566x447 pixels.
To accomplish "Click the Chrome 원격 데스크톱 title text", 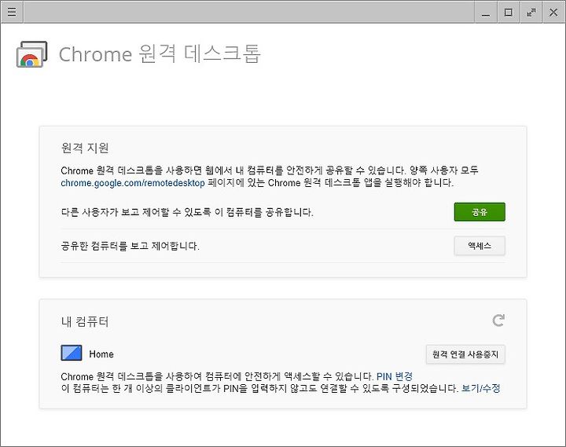I will (160, 54).
